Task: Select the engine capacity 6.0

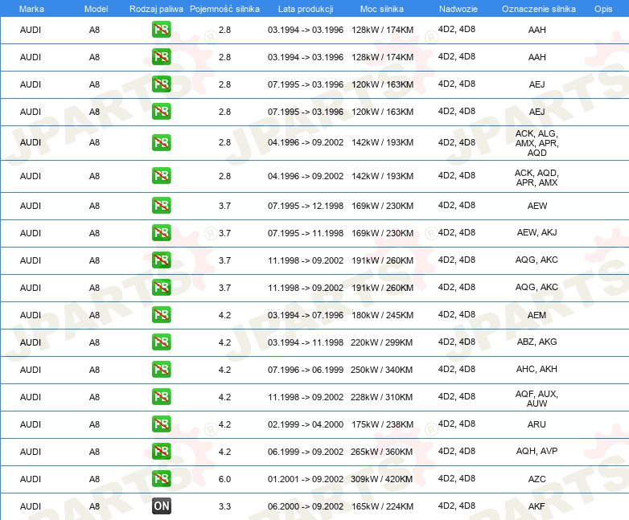Action: click(x=224, y=479)
